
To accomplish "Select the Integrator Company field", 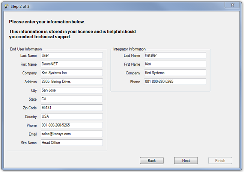I will tap(175, 73).
